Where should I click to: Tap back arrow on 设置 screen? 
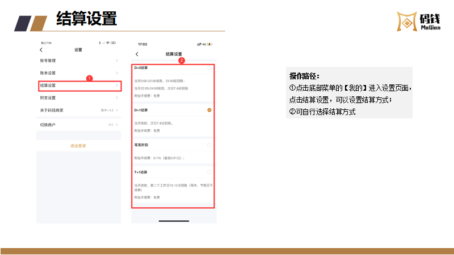click(x=41, y=50)
